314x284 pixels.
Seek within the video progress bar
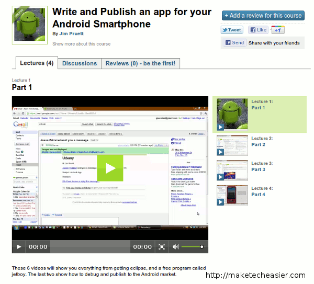(x=90, y=246)
